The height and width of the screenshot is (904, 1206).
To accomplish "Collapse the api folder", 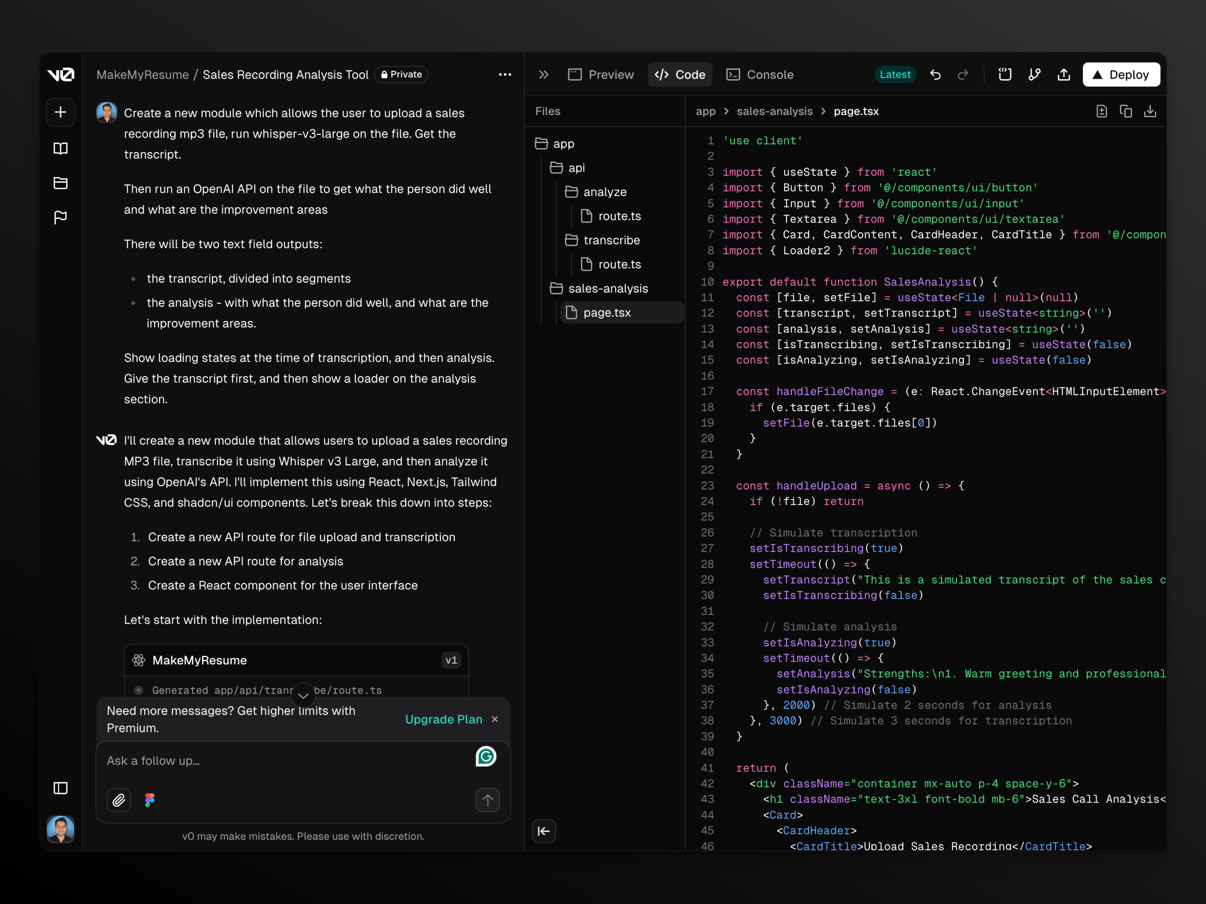I will coord(567,168).
